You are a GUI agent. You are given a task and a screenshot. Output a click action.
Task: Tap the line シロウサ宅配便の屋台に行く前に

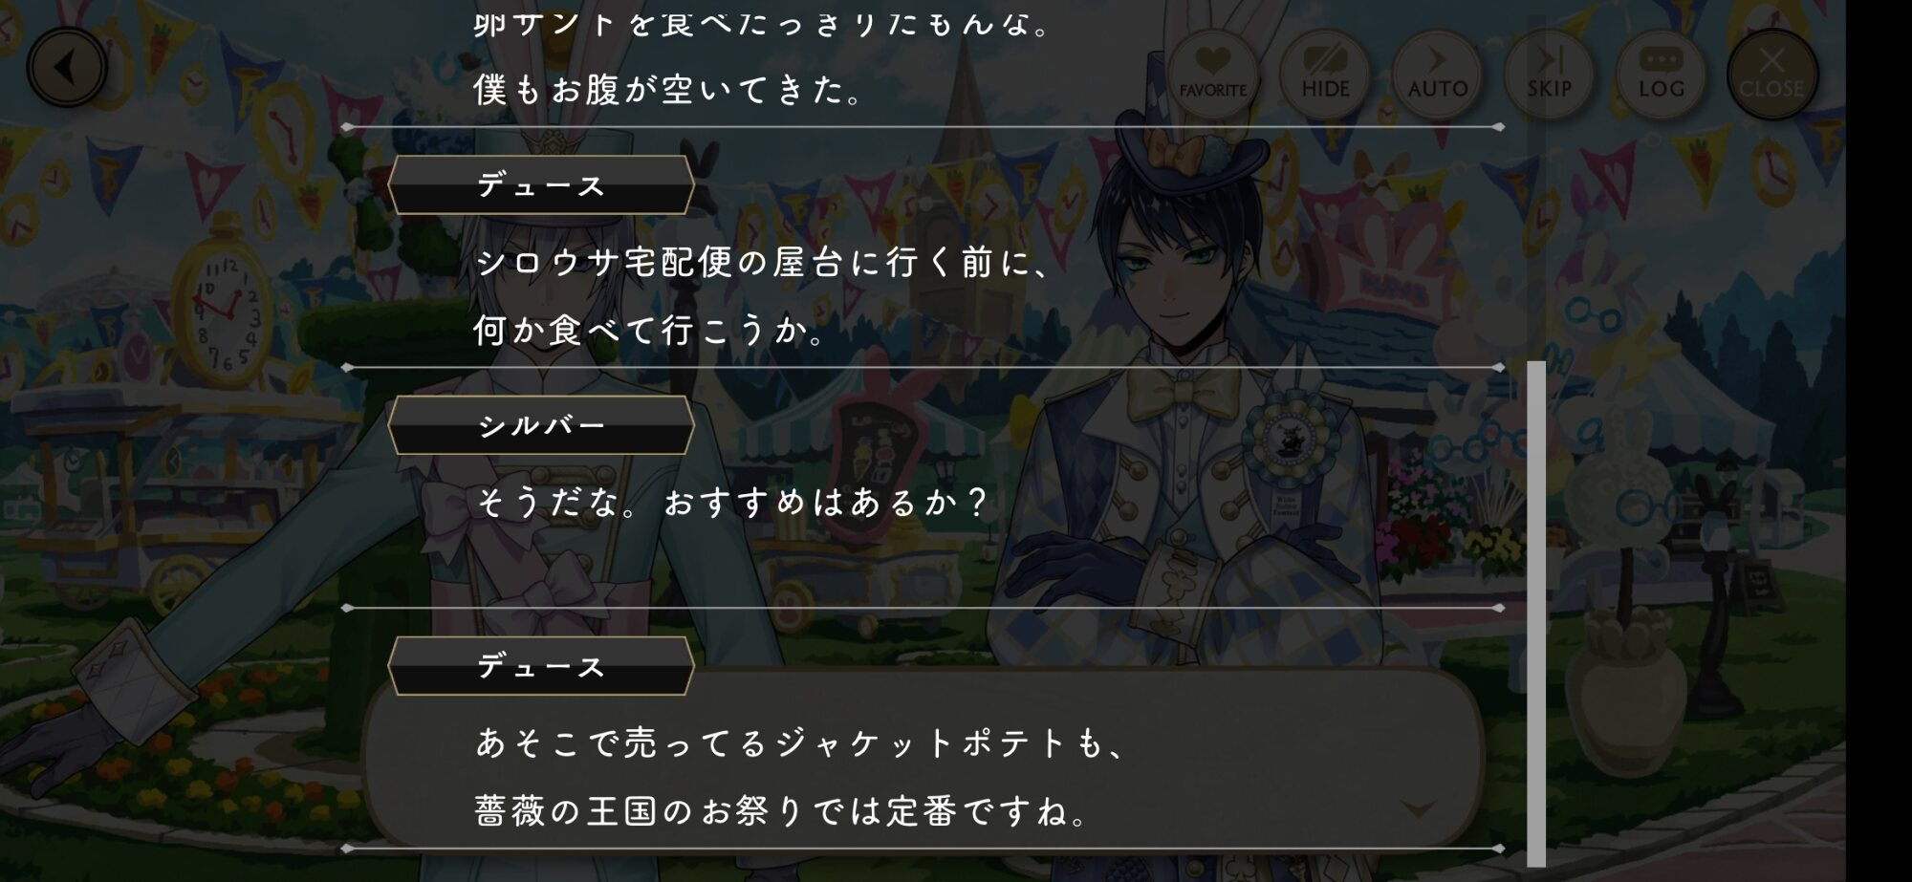pos(763,262)
